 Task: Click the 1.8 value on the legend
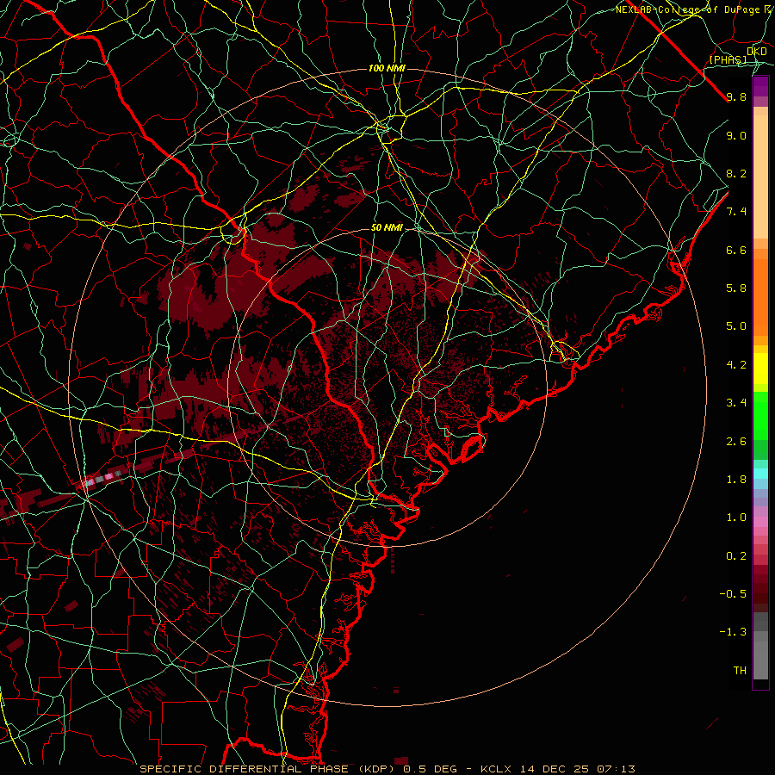(x=736, y=480)
